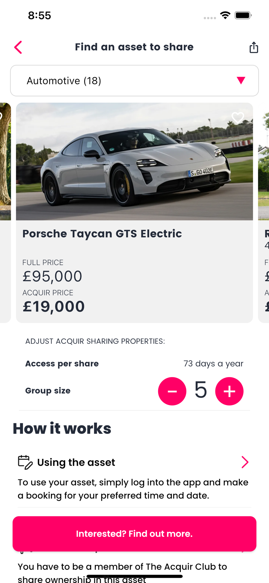Tap the group size number 5
The width and height of the screenshot is (269, 583).
201,390
